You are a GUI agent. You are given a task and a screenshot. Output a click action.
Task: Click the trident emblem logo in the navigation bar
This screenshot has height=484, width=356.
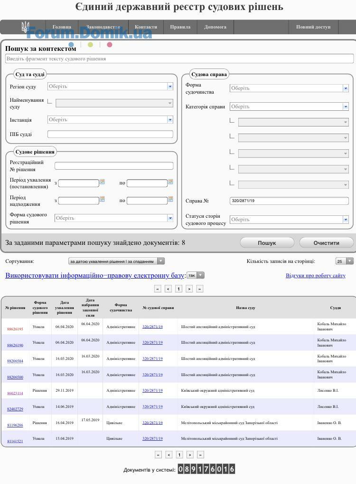tap(25, 27)
